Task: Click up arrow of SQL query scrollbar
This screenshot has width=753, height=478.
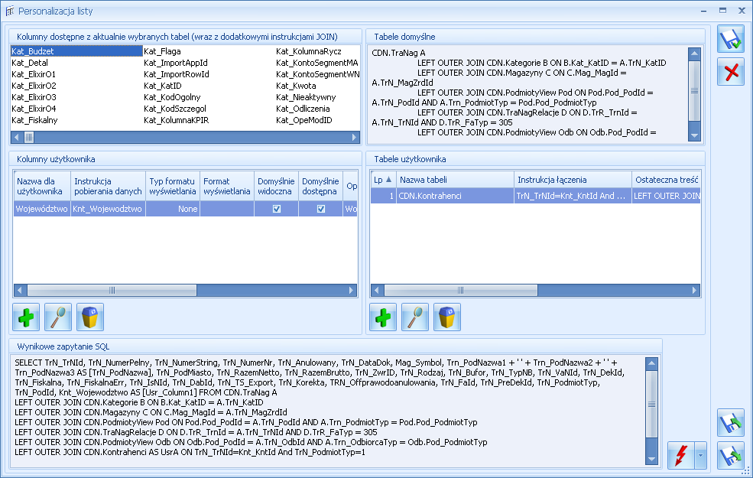Action: click(x=651, y=363)
